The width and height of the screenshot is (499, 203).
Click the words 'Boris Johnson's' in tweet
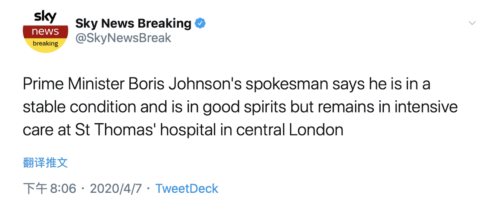tap(185, 84)
